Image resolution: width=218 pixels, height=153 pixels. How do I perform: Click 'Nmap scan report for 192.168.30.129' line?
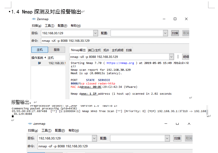(x=101, y=70)
